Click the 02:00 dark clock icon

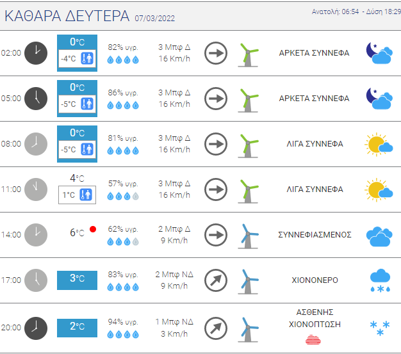pos(36,53)
